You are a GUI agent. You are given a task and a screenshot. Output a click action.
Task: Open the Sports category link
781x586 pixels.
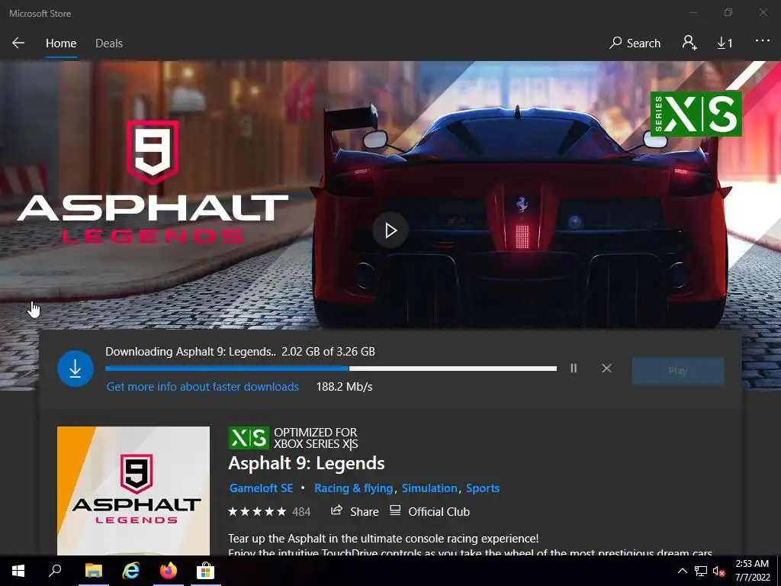click(483, 488)
